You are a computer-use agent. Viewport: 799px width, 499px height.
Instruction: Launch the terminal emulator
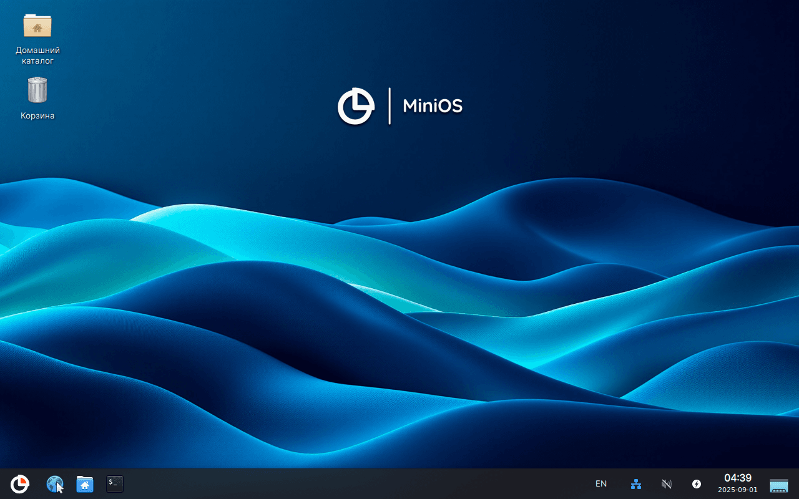(115, 484)
